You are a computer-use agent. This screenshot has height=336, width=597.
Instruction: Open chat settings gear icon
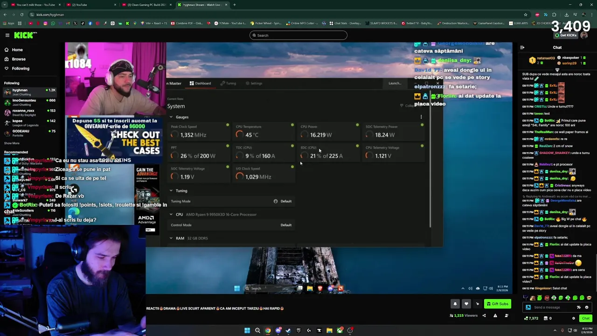[x=574, y=318]
